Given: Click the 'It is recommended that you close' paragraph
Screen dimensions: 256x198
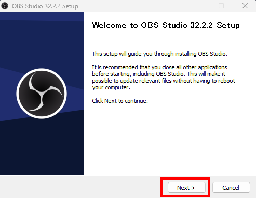Looking at the screenshot, I should 164,78.
